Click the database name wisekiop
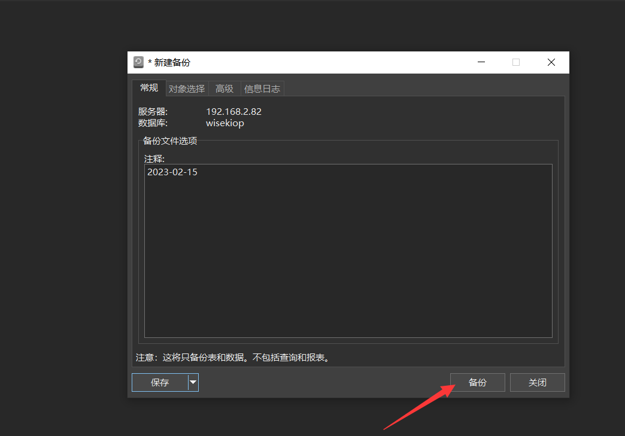625x436 pixels. [x=225, y=123]
